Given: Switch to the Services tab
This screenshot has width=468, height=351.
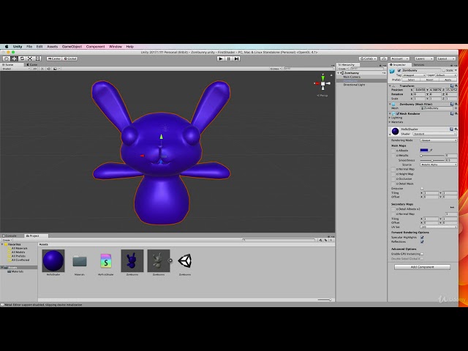Looking at the screenshot, I should [419, 65].
